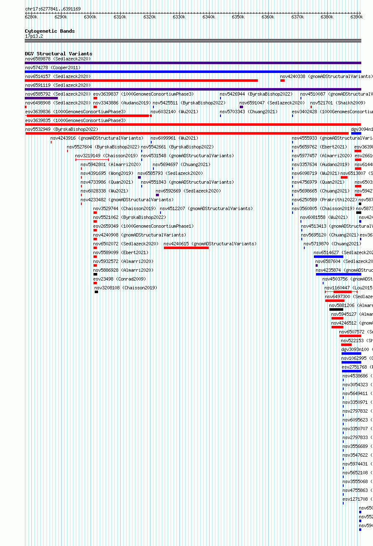Open nsv5425511 (ByrskaBishop2022) entry
This screenshot has width=373, height=546.
click(189, 103)
